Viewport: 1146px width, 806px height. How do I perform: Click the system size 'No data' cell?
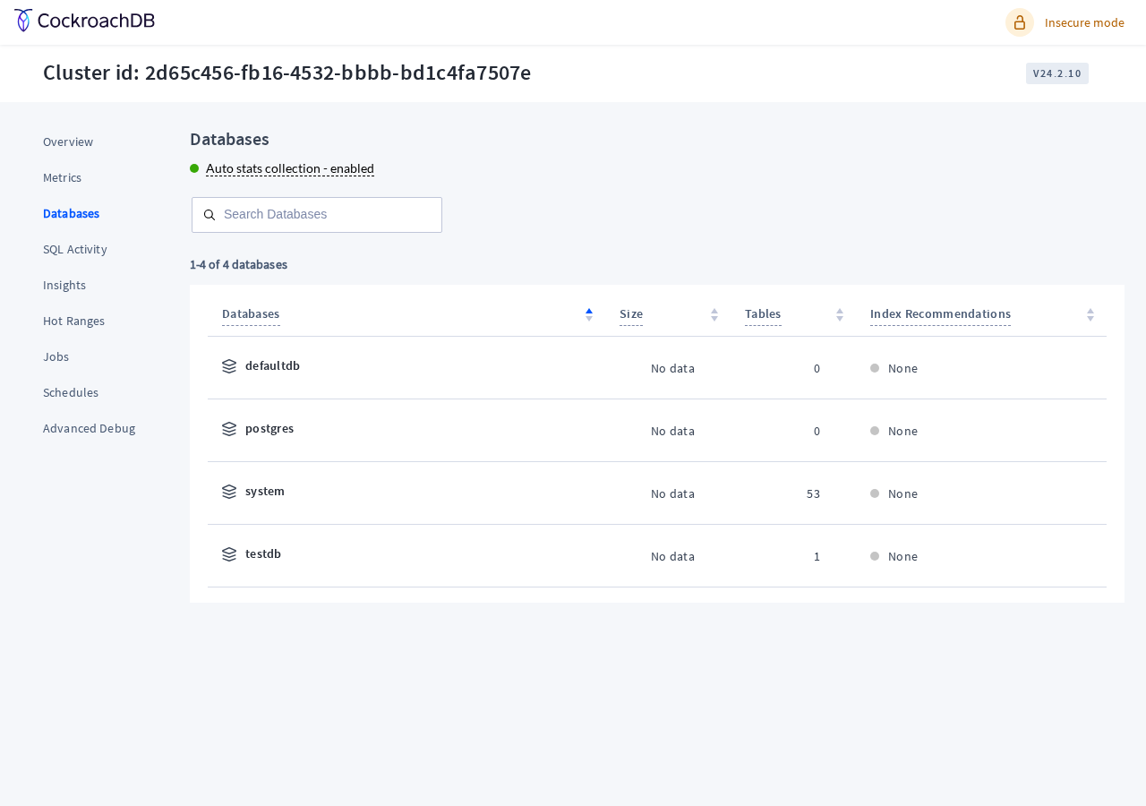pyautogui.click(x=672, y=493)
